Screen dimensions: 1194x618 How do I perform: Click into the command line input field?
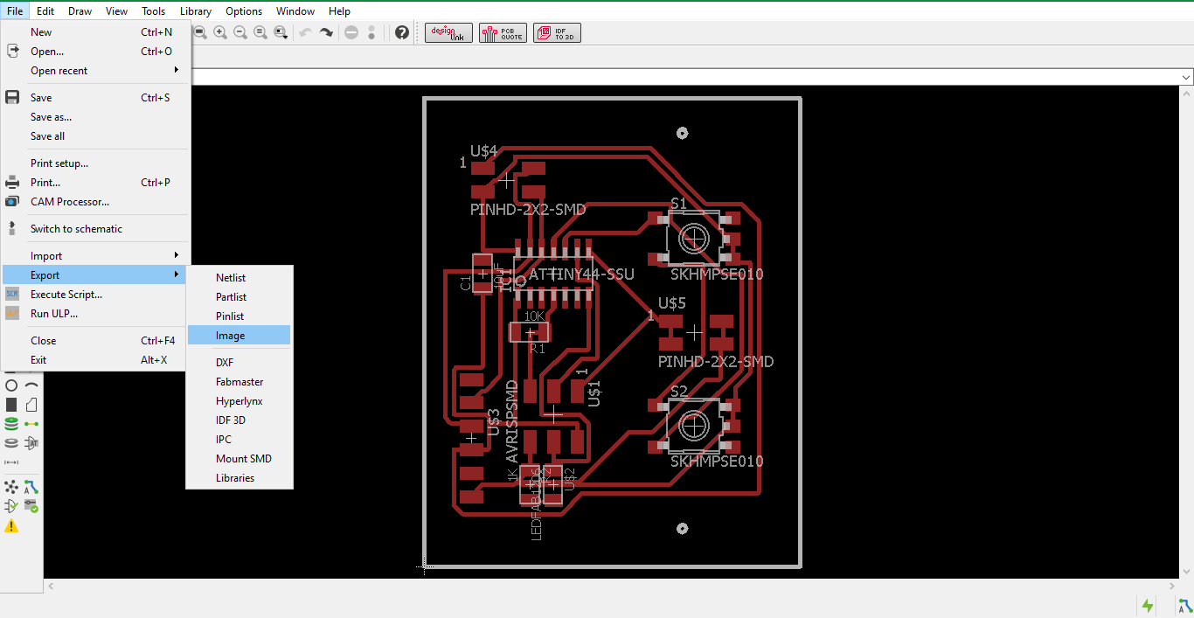click(x=684, y=77)
